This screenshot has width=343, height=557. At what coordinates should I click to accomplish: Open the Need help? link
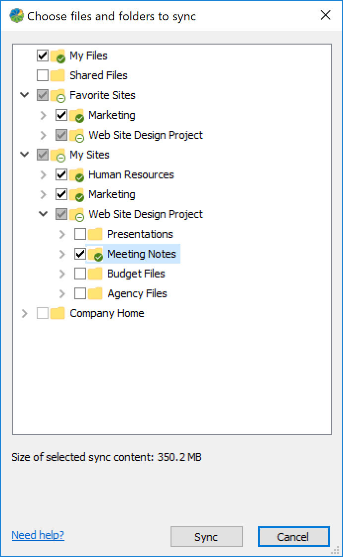[x=38, y=536]
